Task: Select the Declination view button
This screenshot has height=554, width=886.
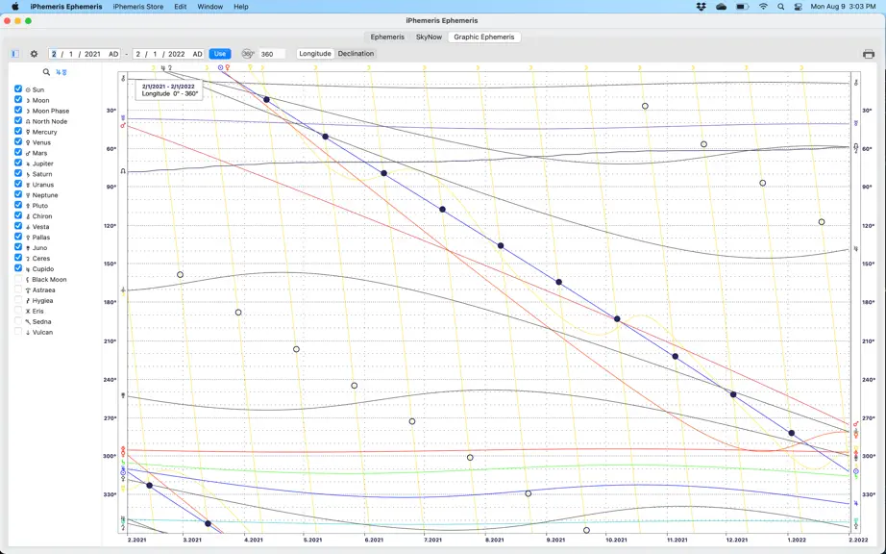Action: coord(356,54)
